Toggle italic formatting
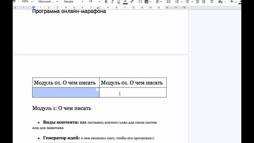Image resolution: width=254 pixels, height=143 pixels. click(x=112, y=2)
